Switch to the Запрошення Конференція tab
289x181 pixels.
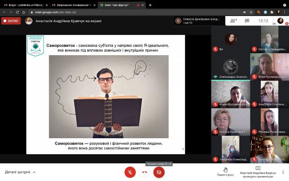(71, 5)
